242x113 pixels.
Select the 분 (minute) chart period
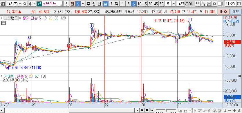[x=106, y=4]
